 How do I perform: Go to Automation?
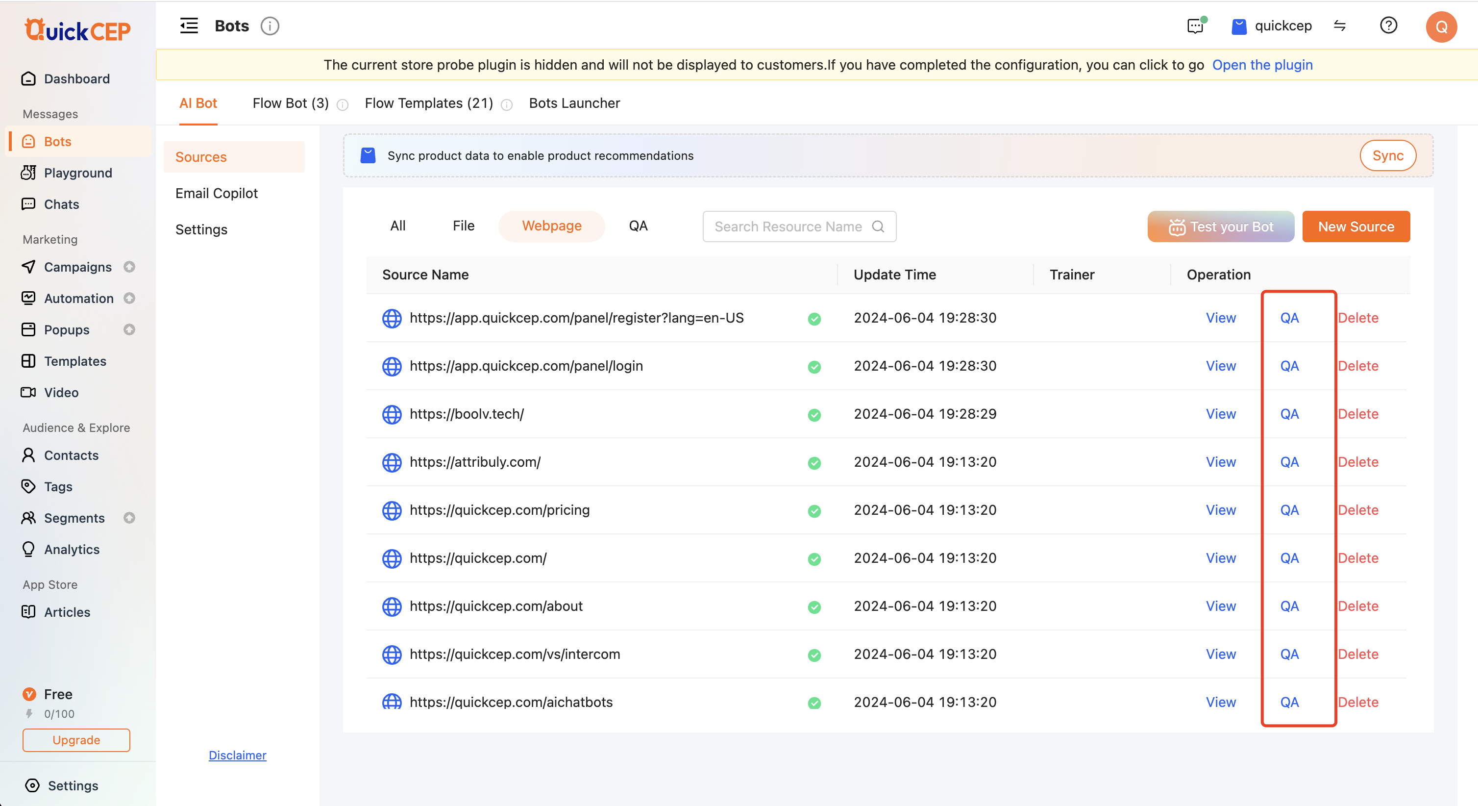[77, 299]
